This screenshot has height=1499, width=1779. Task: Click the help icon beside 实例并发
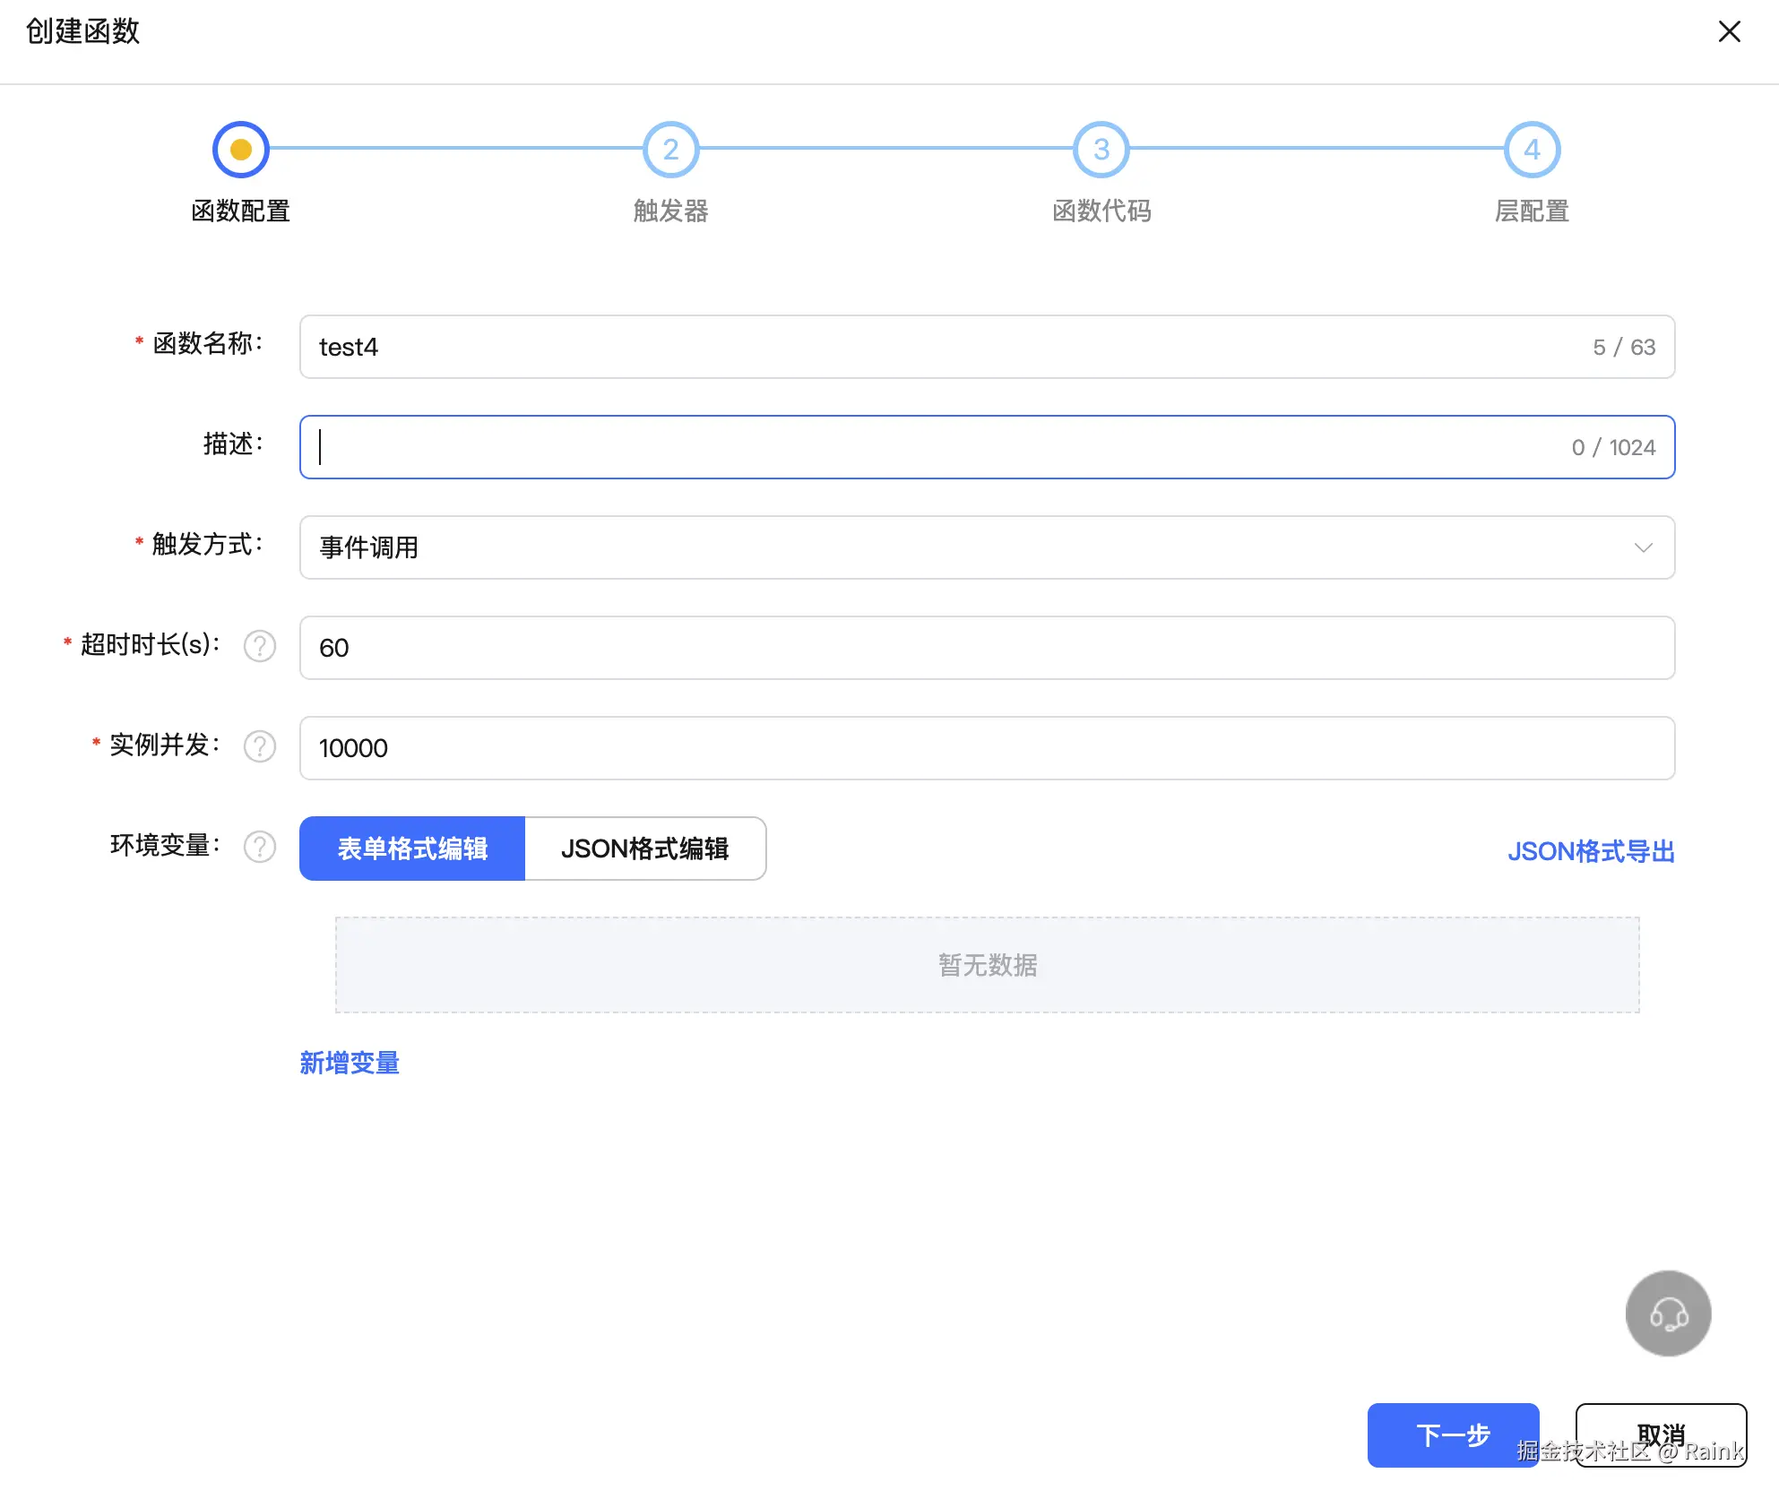260,746
